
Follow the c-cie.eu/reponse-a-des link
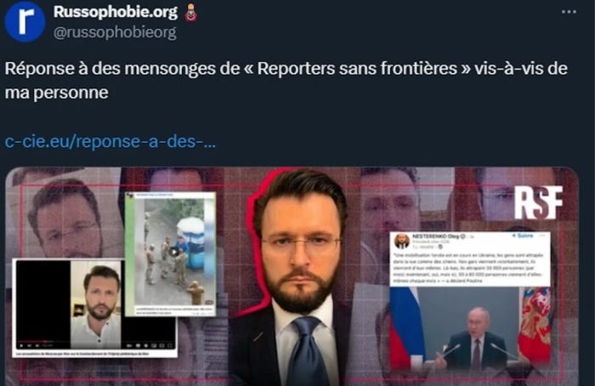pyautogui.click(x=110, y=141)
